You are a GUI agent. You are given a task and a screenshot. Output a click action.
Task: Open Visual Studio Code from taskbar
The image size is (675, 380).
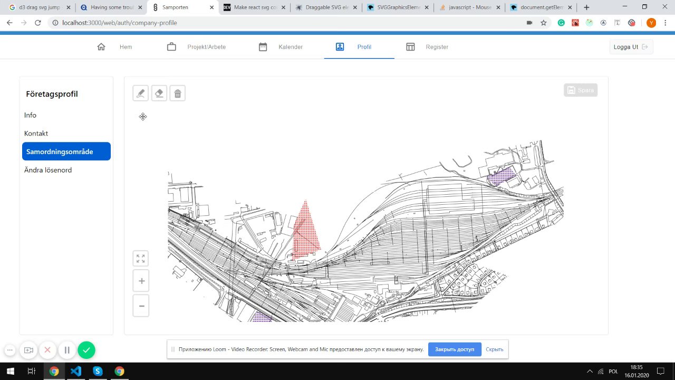coord(76,371)
